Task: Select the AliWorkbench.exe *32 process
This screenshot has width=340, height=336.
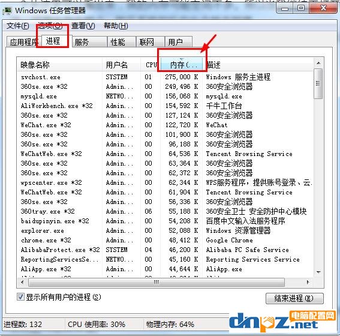Action: tap(57, 106)
